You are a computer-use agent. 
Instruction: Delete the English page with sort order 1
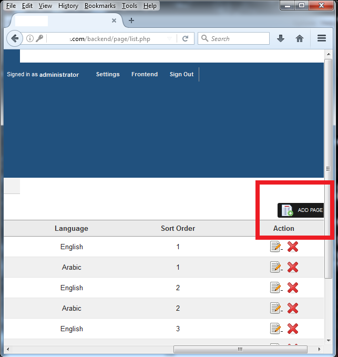pyautogui.click(x=293, y=247)
